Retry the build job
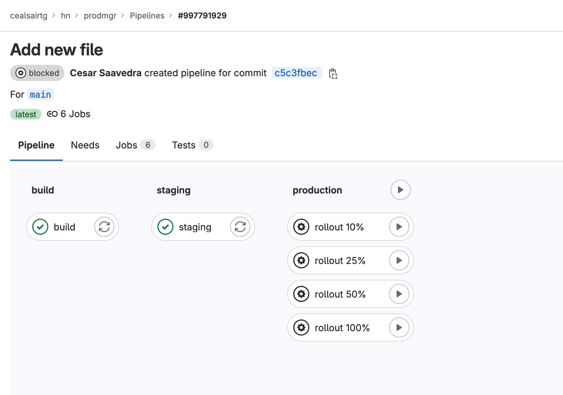Image resolution: width=563 pixels, height=395 pixels. pyautogui.click(x=104, y=227)
